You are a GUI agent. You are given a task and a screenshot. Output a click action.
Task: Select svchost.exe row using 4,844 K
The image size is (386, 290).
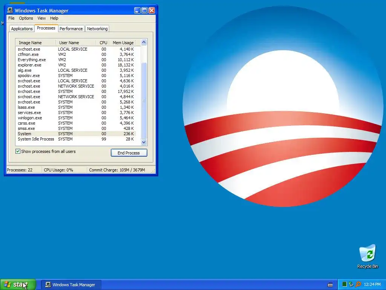coord(76,97)
